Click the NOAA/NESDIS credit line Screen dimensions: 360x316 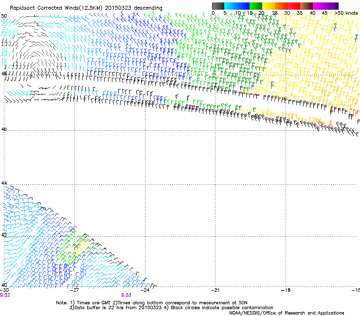click(287, 313)
